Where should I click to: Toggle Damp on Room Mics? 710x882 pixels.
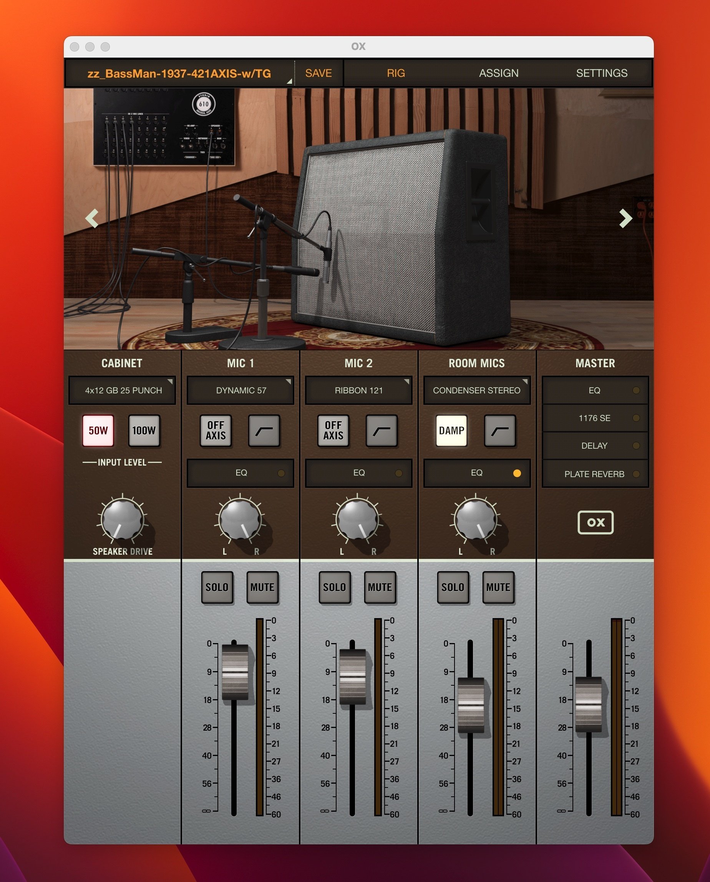451,430
